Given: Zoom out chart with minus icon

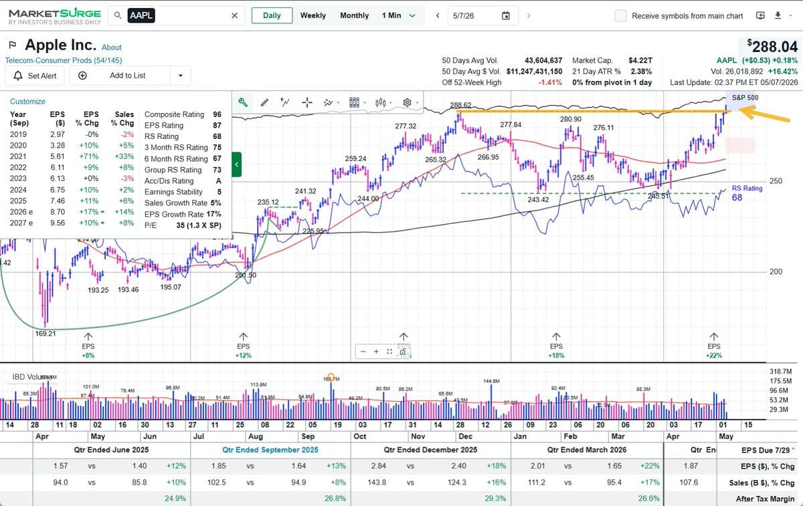Looking at the screenshot, I should [x=363, y=351].
